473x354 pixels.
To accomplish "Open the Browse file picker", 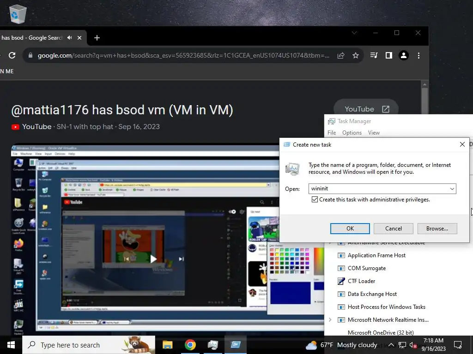I will pyautogui.click(x=437, y=229).
